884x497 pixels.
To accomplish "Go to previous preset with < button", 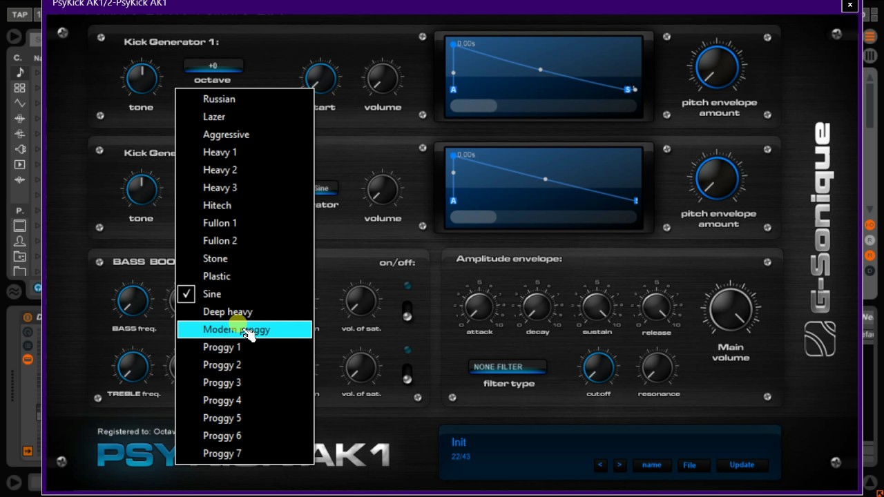I will coord(600,465).
